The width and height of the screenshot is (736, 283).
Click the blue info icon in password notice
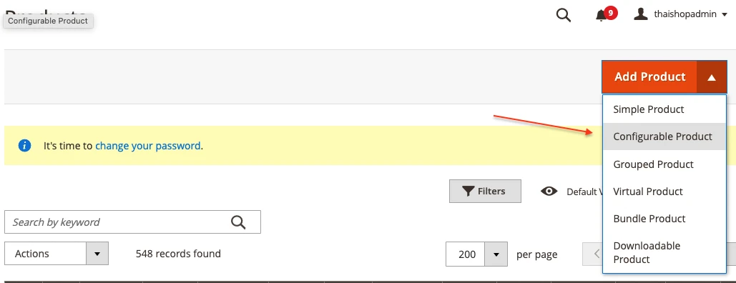point(24,146)
